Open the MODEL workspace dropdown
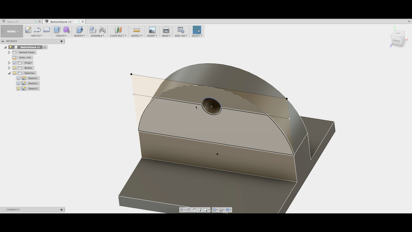The image size is (412, 232). click(12, 31)
